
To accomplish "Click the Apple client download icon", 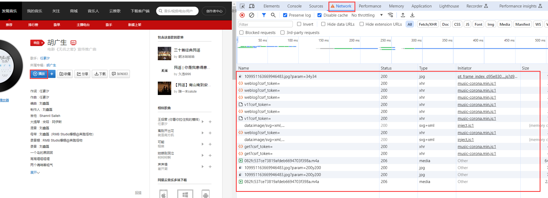I will pyautogui.click(x=163, y=194).
